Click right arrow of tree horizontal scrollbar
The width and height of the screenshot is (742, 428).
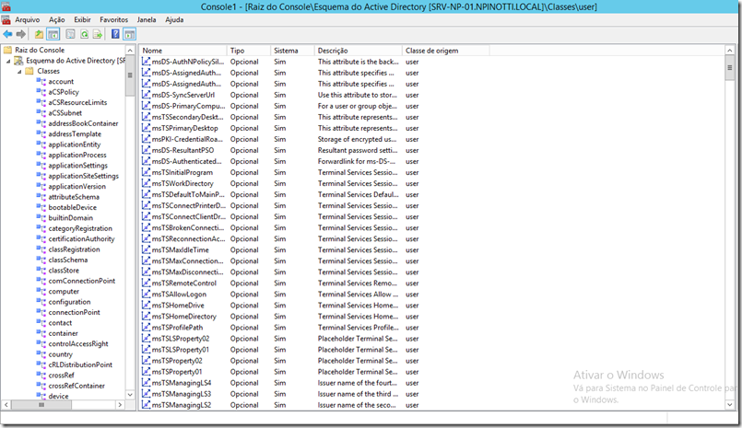[120, 405]
